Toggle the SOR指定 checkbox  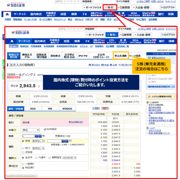45,129
